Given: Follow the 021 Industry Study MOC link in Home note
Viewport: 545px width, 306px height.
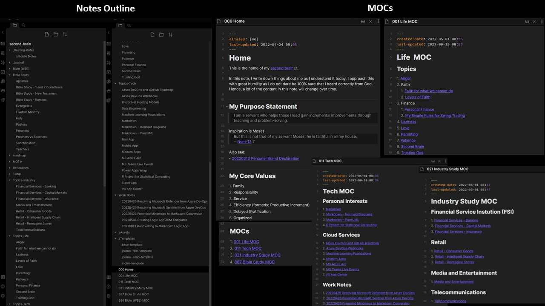Looking at the screenshot, I should [x=257, y=255].
